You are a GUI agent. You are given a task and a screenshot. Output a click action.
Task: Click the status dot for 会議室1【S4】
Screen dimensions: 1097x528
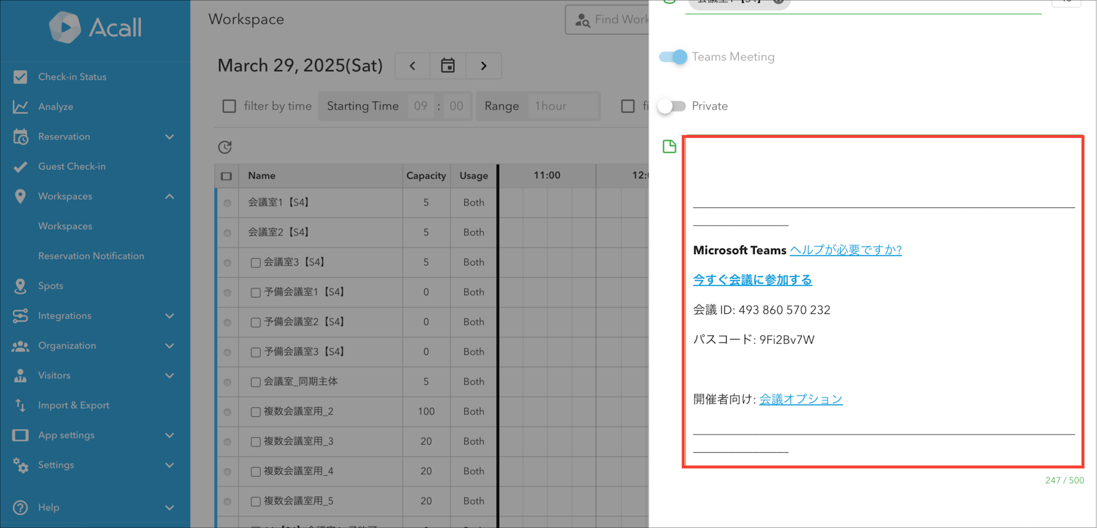[227, 203]
